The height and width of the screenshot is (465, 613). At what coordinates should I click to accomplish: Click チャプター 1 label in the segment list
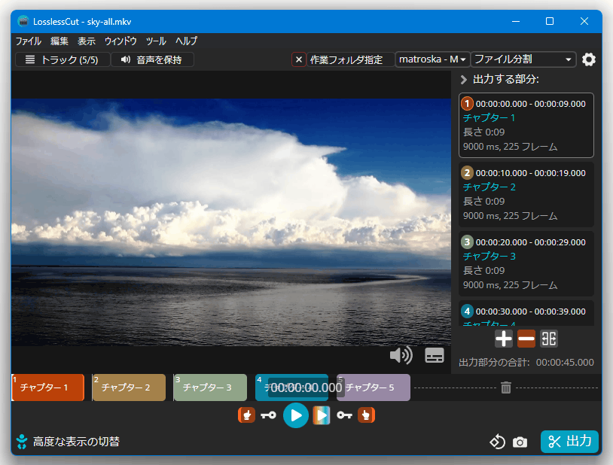tap(489, 118)
